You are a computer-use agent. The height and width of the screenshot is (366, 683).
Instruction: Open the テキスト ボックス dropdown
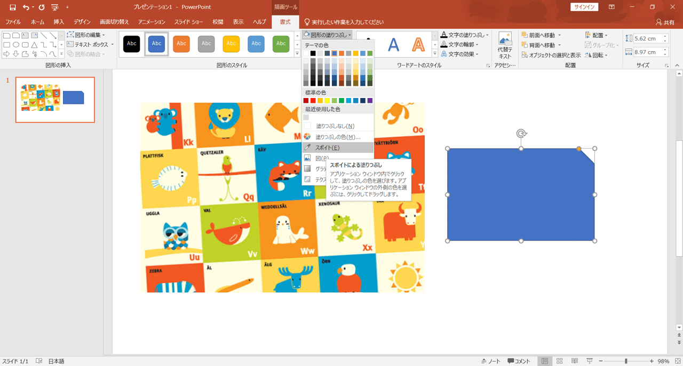click(x=90, y=45)
